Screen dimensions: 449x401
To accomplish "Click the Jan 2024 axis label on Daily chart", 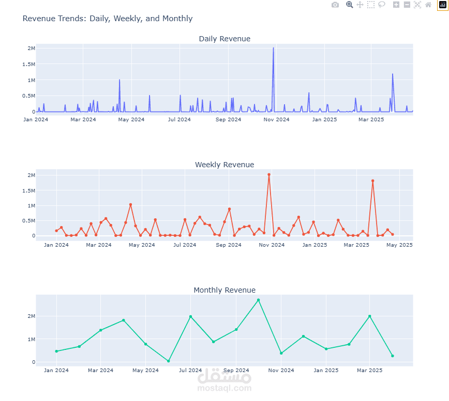I will [x=36, y=119].
